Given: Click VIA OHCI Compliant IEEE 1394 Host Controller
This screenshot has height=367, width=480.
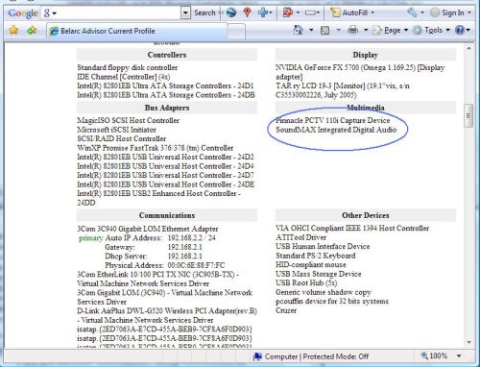Looking at the screenshot, I should [x=352, y=228].
